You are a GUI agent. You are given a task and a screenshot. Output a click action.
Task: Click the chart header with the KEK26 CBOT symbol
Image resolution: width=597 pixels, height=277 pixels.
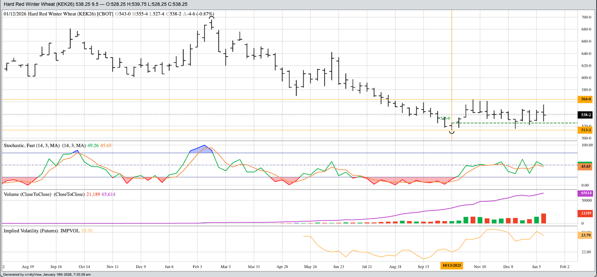point(58,14)
